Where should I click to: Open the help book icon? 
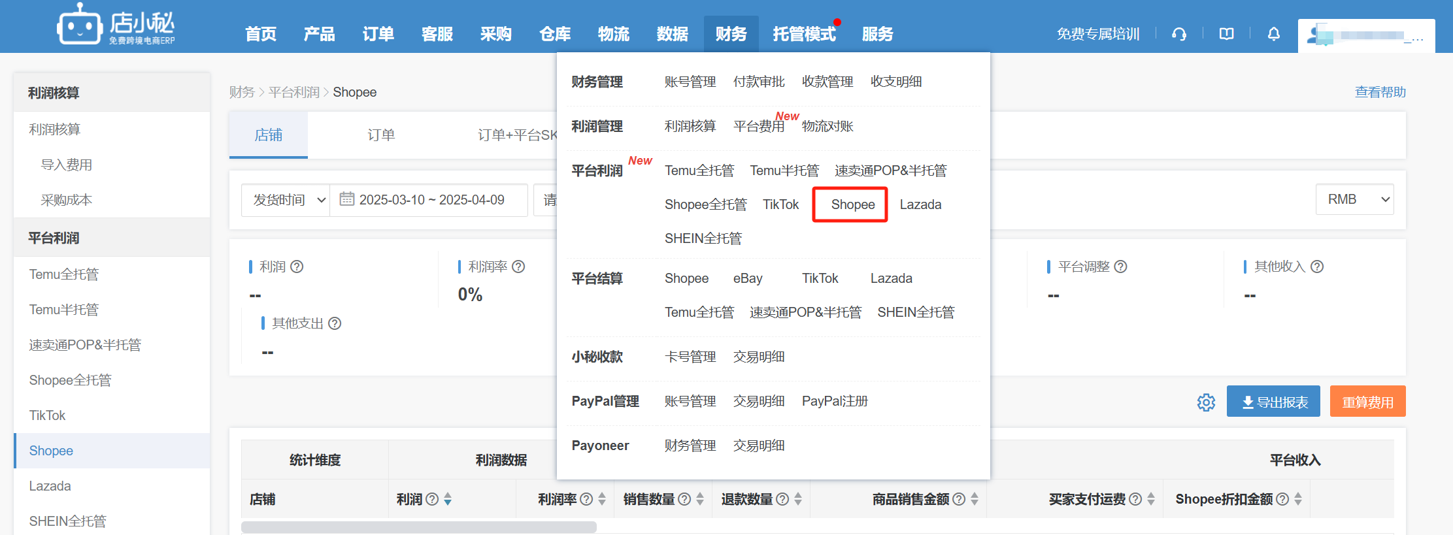point(1227,34)
